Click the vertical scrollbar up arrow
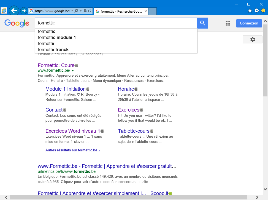 [265, 21]
